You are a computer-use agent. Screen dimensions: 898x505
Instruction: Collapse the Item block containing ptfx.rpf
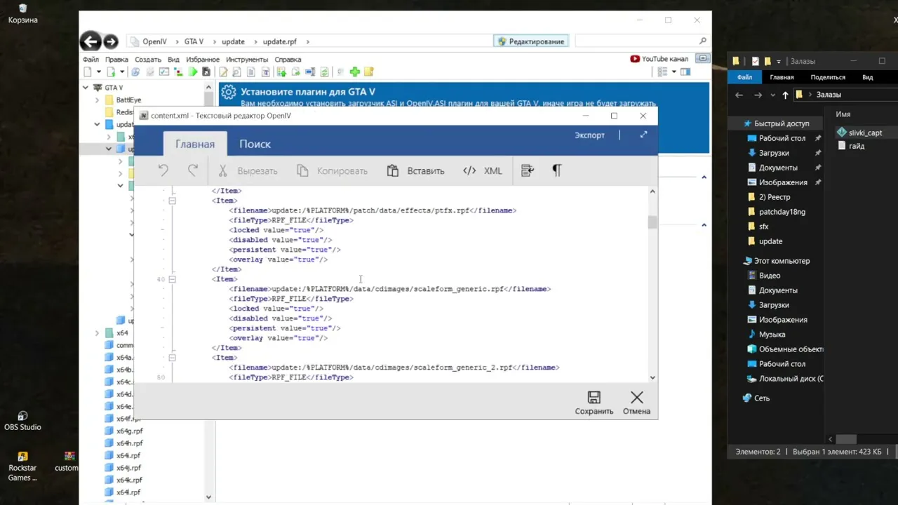pos(172,201)
